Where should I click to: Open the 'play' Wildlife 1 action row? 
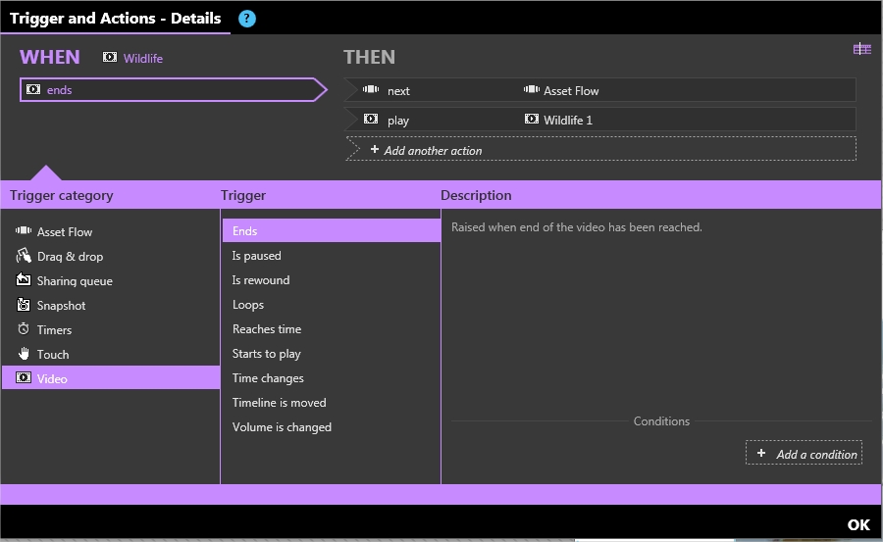coord(600,120)
